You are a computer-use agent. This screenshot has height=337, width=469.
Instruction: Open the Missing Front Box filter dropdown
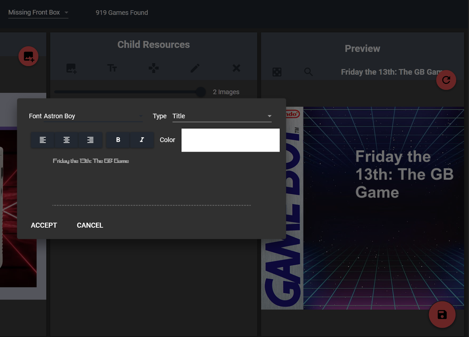tap(38, 13)
